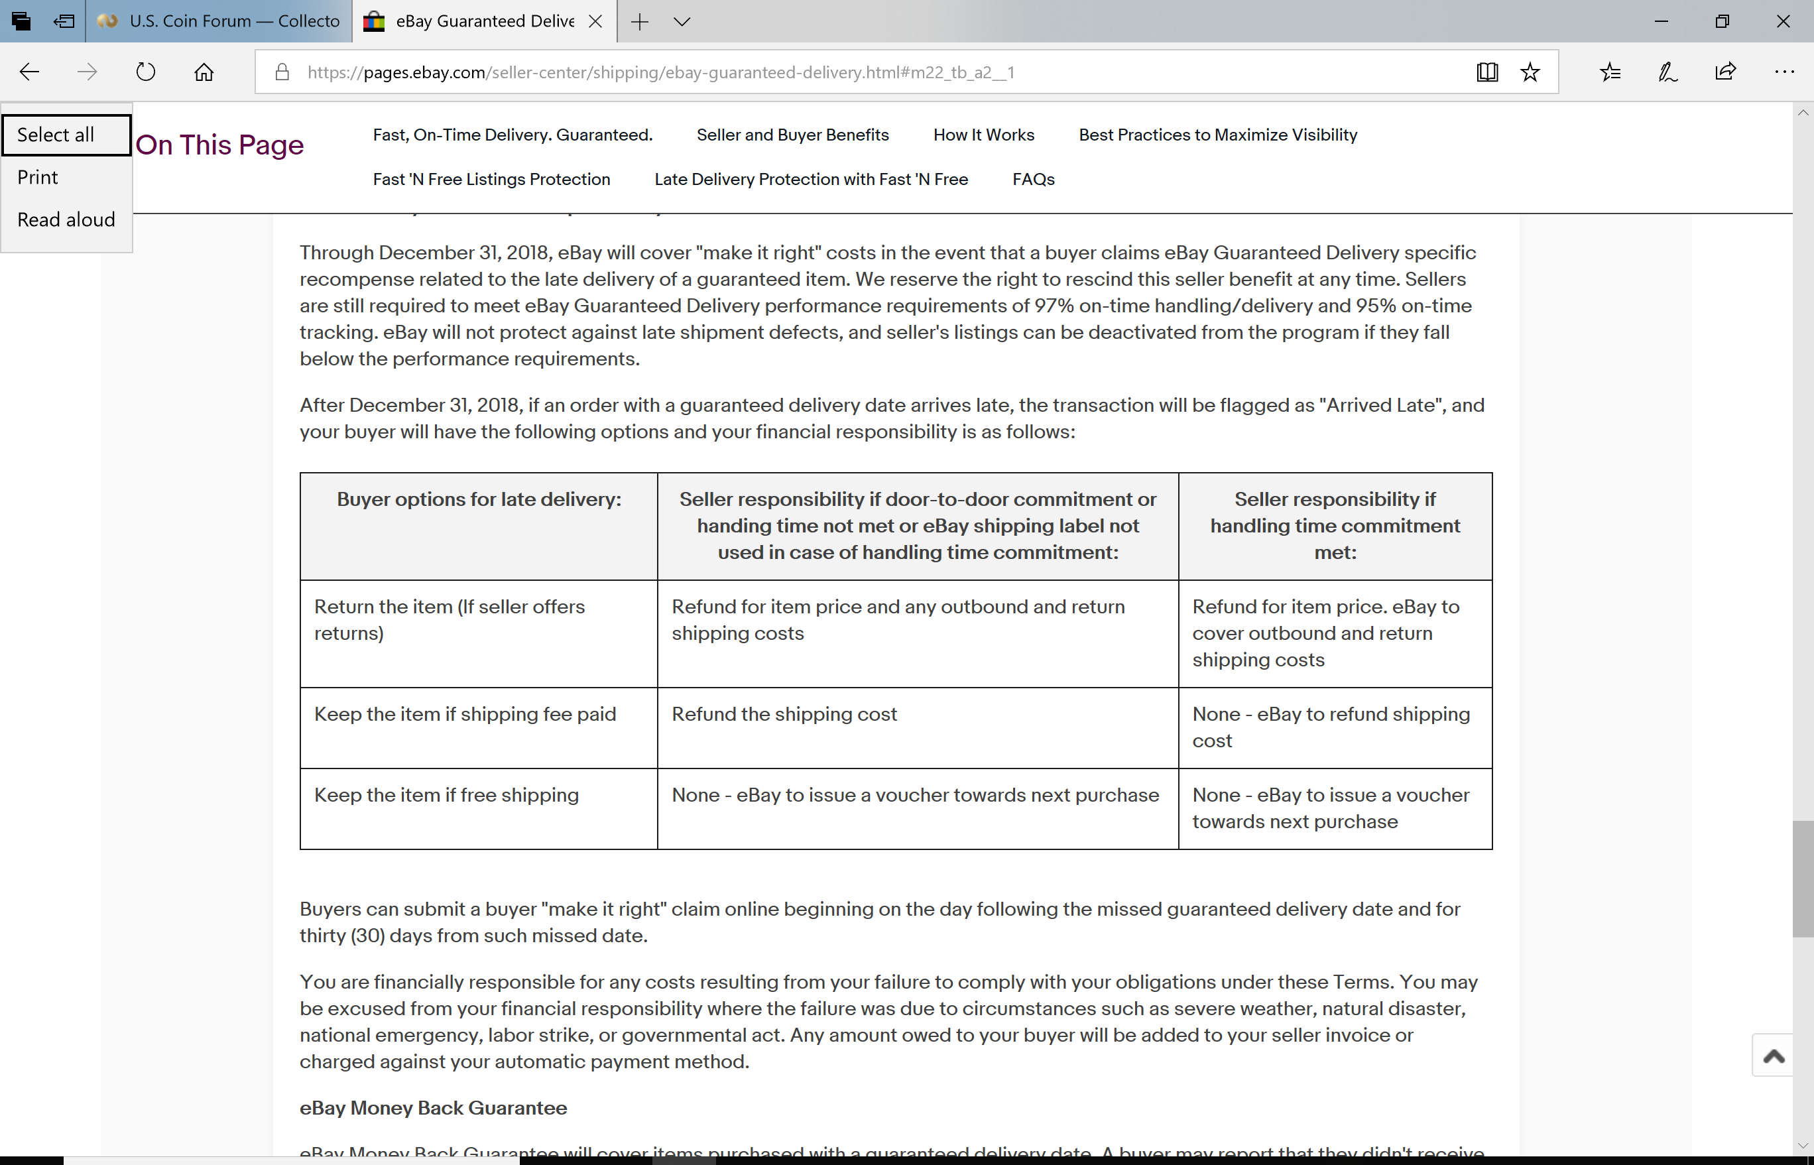Click the Share page icon
The image size is (1814, 1165).
point(1726,72)
